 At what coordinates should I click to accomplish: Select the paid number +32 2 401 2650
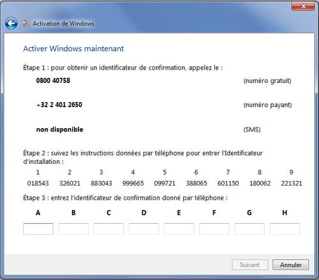[x=59, y=105]
